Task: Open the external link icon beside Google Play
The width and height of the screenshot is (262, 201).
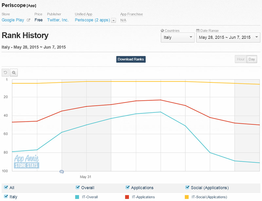Action: pyautogui.click(x=28, y=20)
